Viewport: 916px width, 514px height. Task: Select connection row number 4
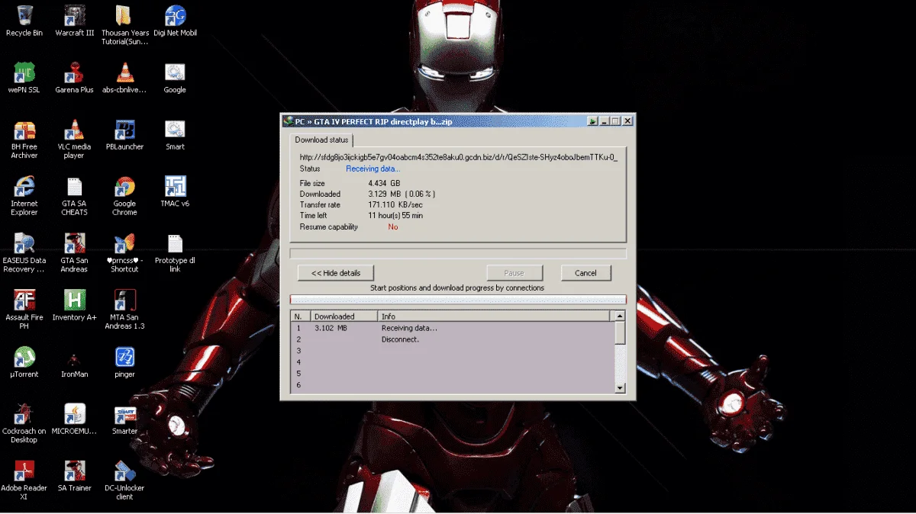453,362
